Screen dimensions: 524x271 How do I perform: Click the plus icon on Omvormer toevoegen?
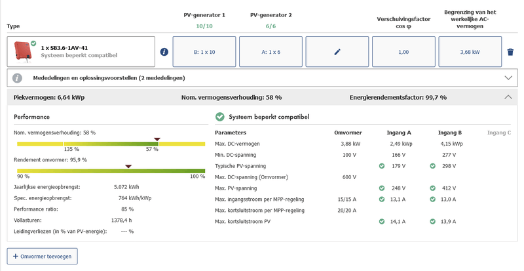click(16, 255)
